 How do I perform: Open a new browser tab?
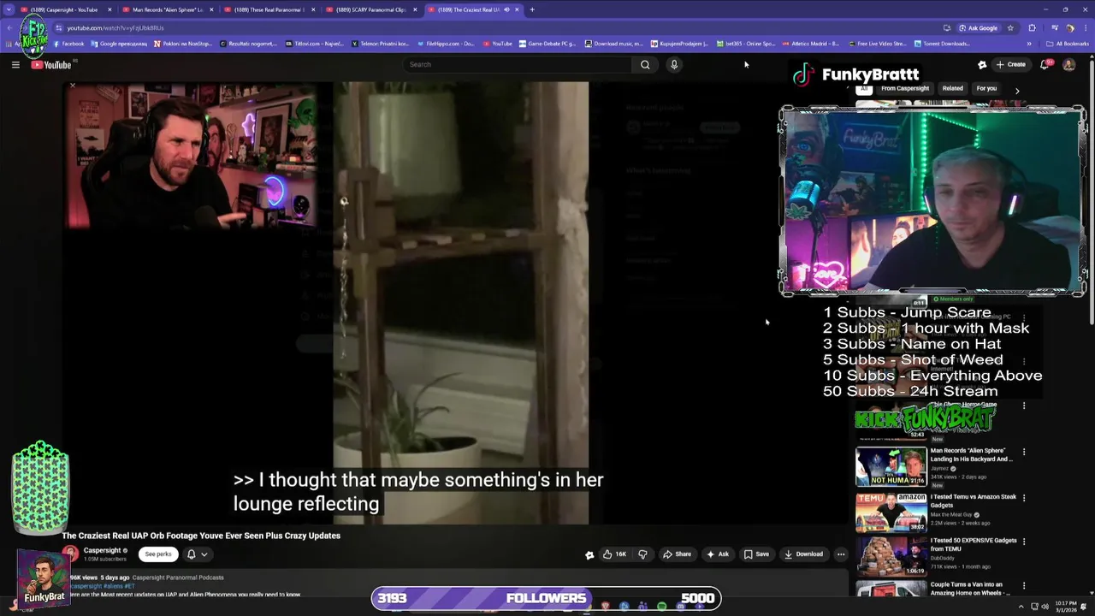coord(532,9)
